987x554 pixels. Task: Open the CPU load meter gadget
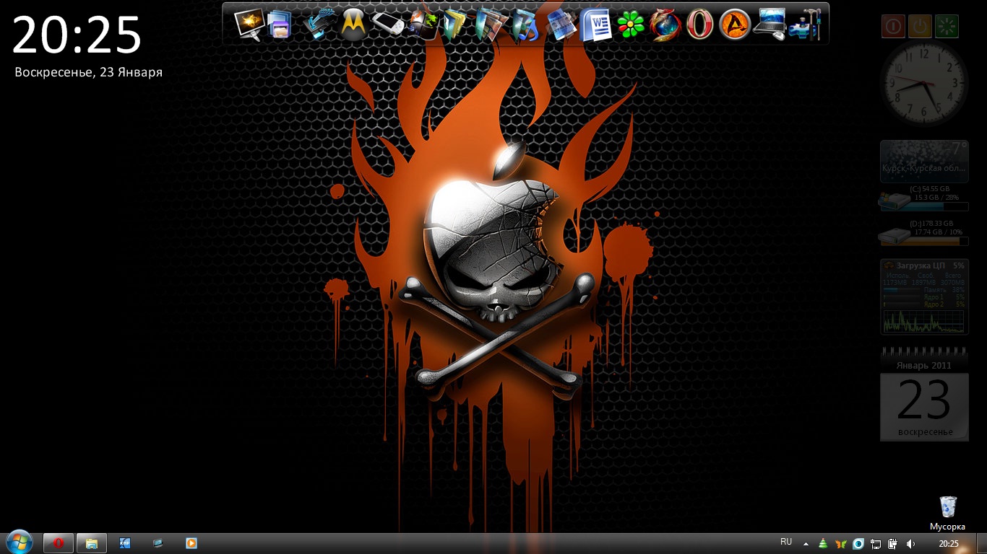[924, 296]
